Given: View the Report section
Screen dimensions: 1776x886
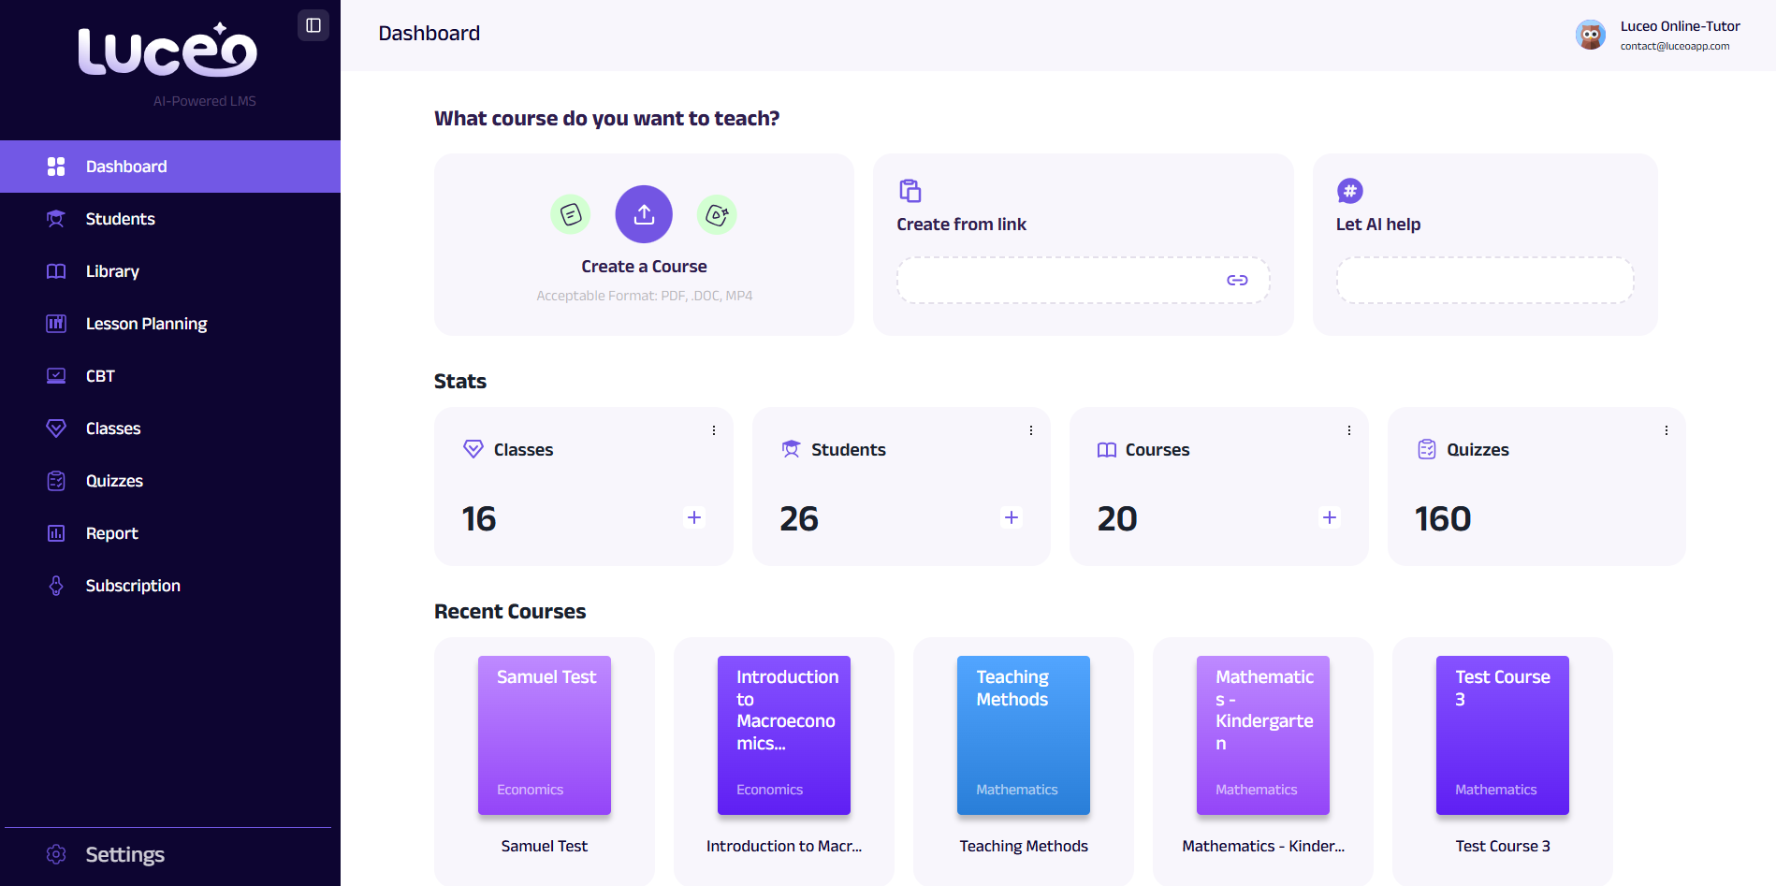Looking at the screenshot, I should click(x=112, y=532).
